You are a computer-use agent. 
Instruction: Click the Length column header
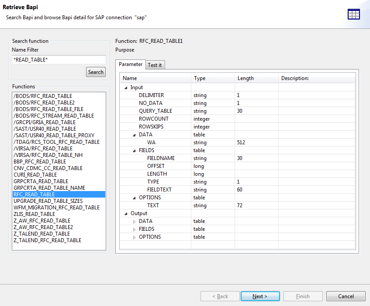246,78
